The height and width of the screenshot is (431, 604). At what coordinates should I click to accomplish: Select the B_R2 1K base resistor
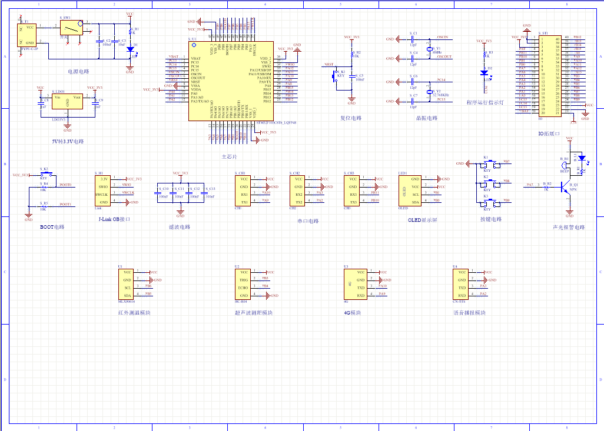coord(546,187)
